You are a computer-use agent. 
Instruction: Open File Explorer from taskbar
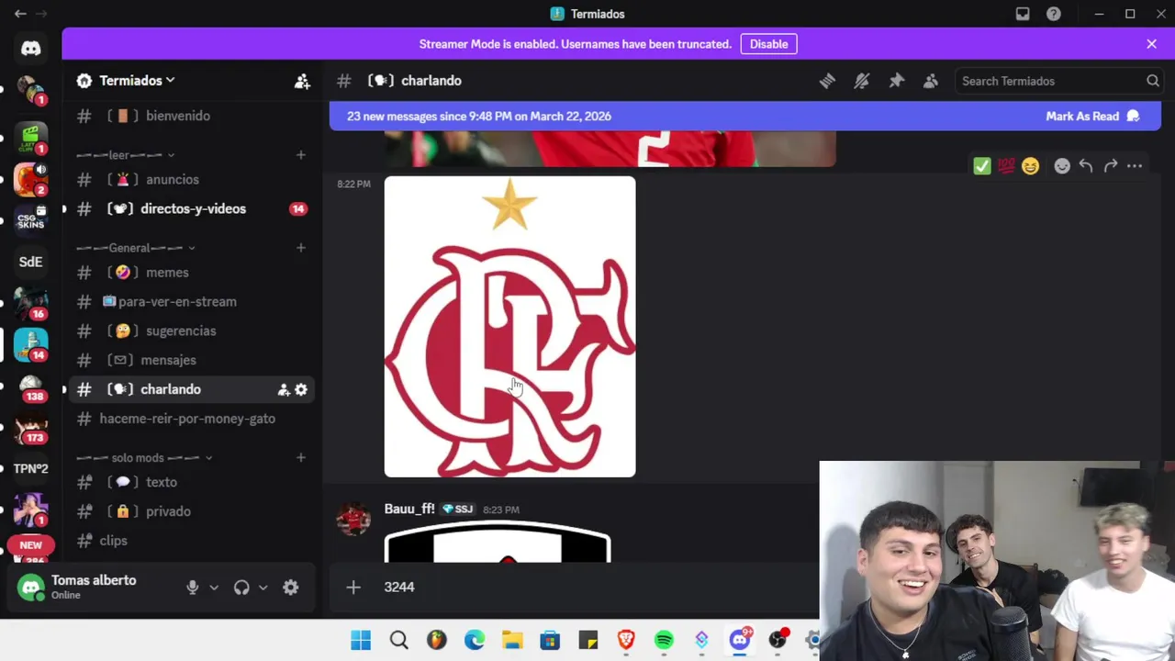click(x=512, y=641)
